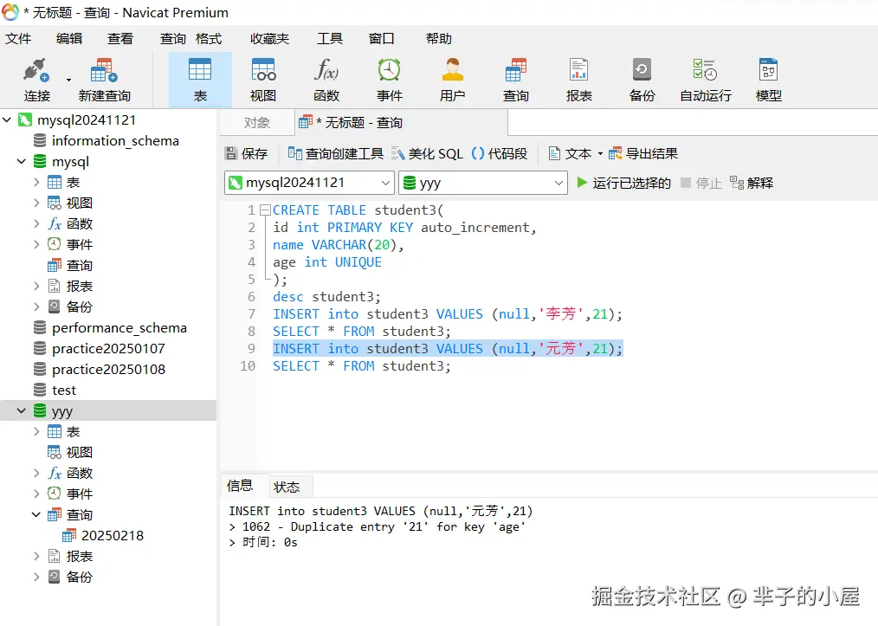Click 解释 explain query button
The image size is (878, 626).
[752, 183]
